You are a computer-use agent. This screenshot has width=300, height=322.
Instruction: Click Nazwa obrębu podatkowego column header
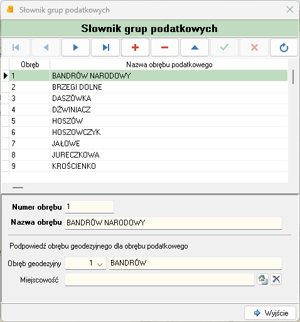[169, 65]
